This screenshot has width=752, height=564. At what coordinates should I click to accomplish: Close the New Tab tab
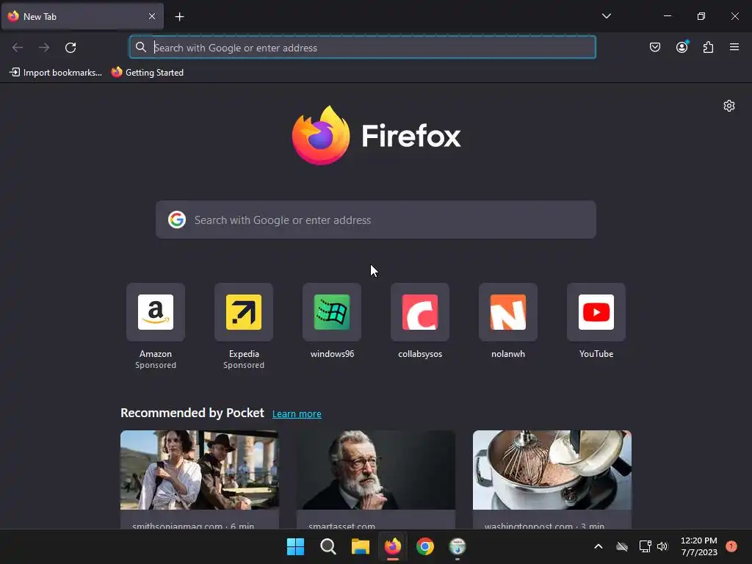click(152, 16)
